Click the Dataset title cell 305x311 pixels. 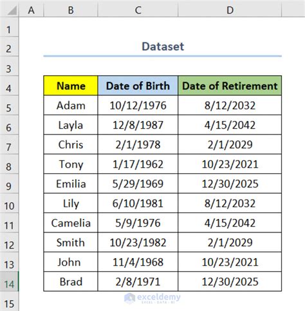pyautogui.click(x=163, y=46)
